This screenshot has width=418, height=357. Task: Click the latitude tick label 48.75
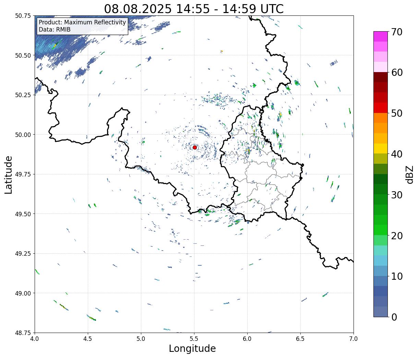[x=23, y=333]
